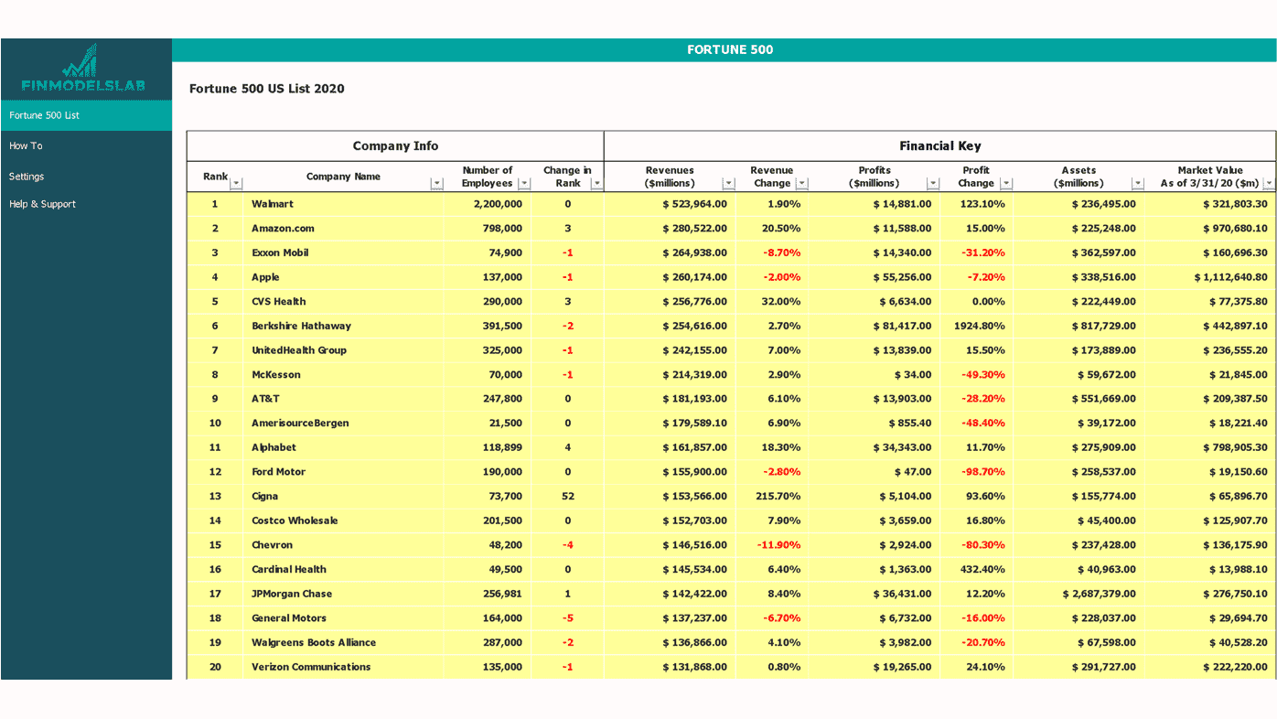Click the Cardinal Health cell

[343, 569]
